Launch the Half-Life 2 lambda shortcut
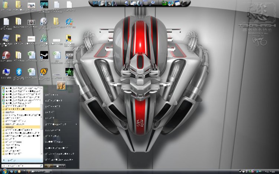This screenshot has width=279, height=174. tap(44, 72)
